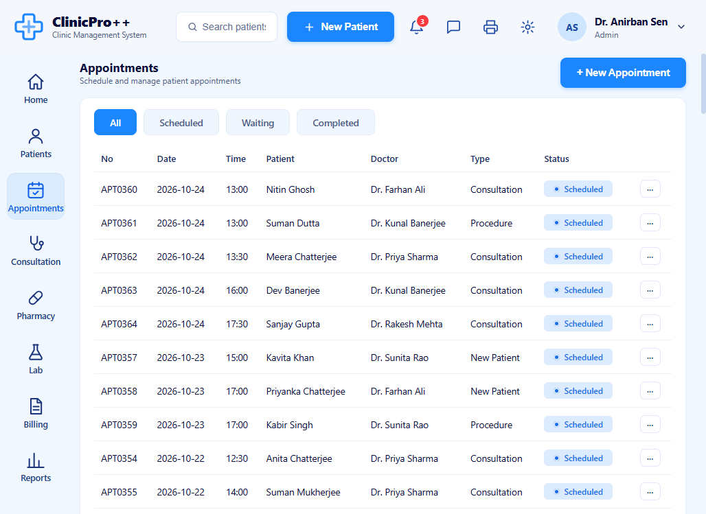Open actions menu for APT0359
Viewport: 706px width, 514px height.
650,424
